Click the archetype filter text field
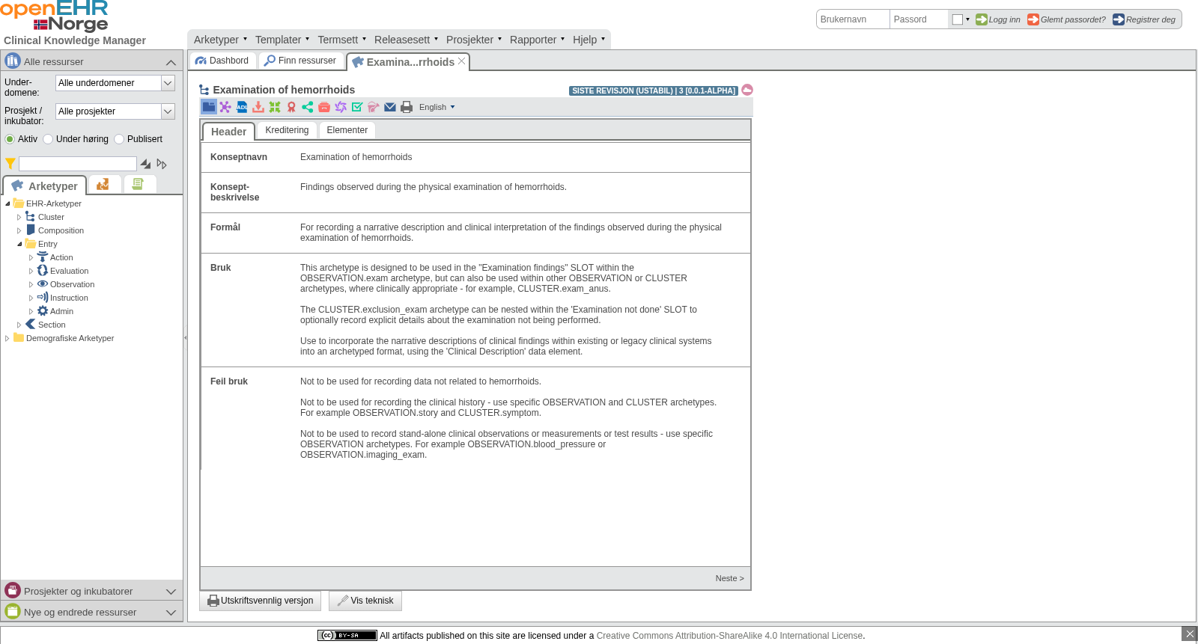Image resolution: width=1198 pixels, height=644 pixels. [78, 164]
